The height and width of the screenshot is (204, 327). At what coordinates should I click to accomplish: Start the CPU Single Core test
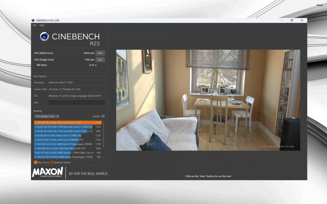[100, 59]
